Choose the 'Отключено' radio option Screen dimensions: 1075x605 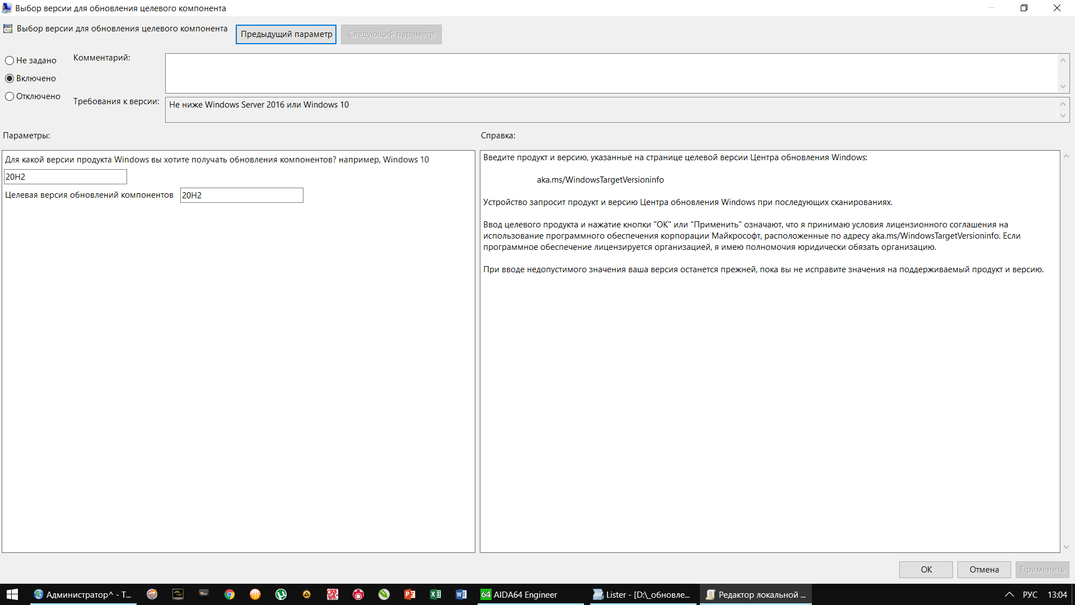click(x=10, y=96)
